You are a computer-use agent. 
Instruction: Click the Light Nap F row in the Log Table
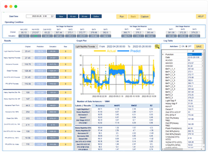coord(182,100)
